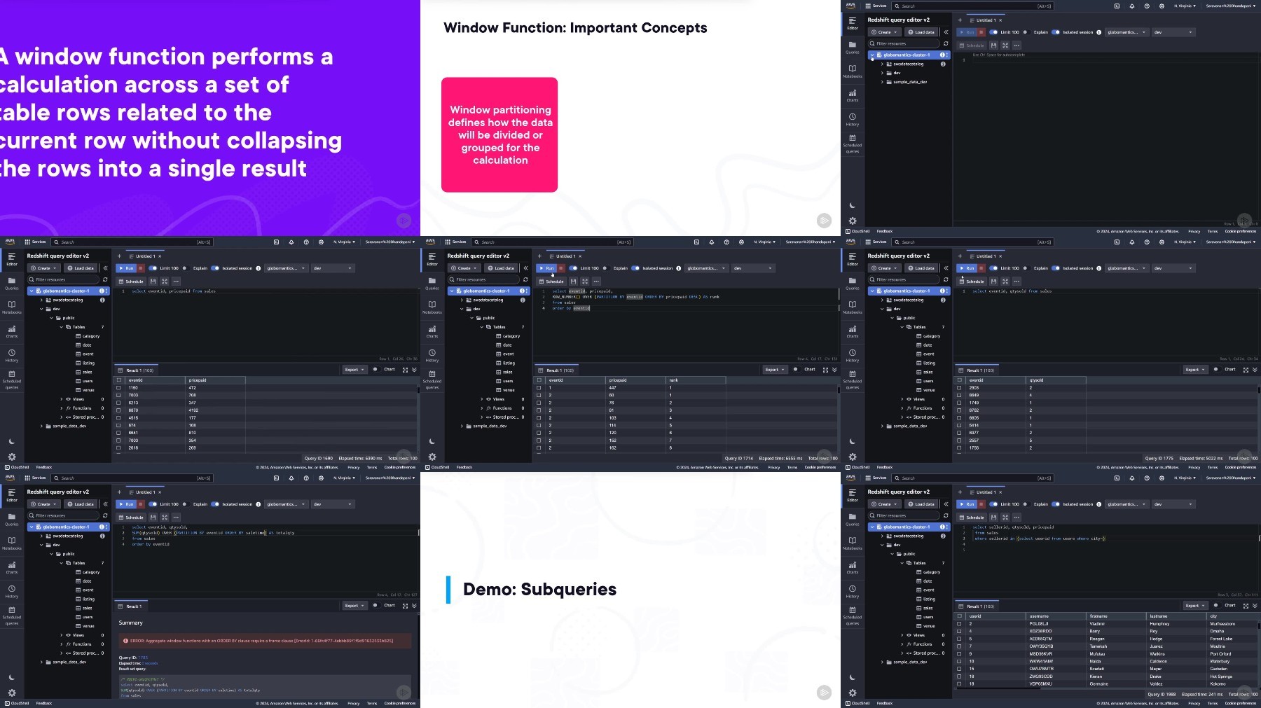Click AWS logo in the error frame
Viewport: 1261px width, 708px height.
point(10,478)
